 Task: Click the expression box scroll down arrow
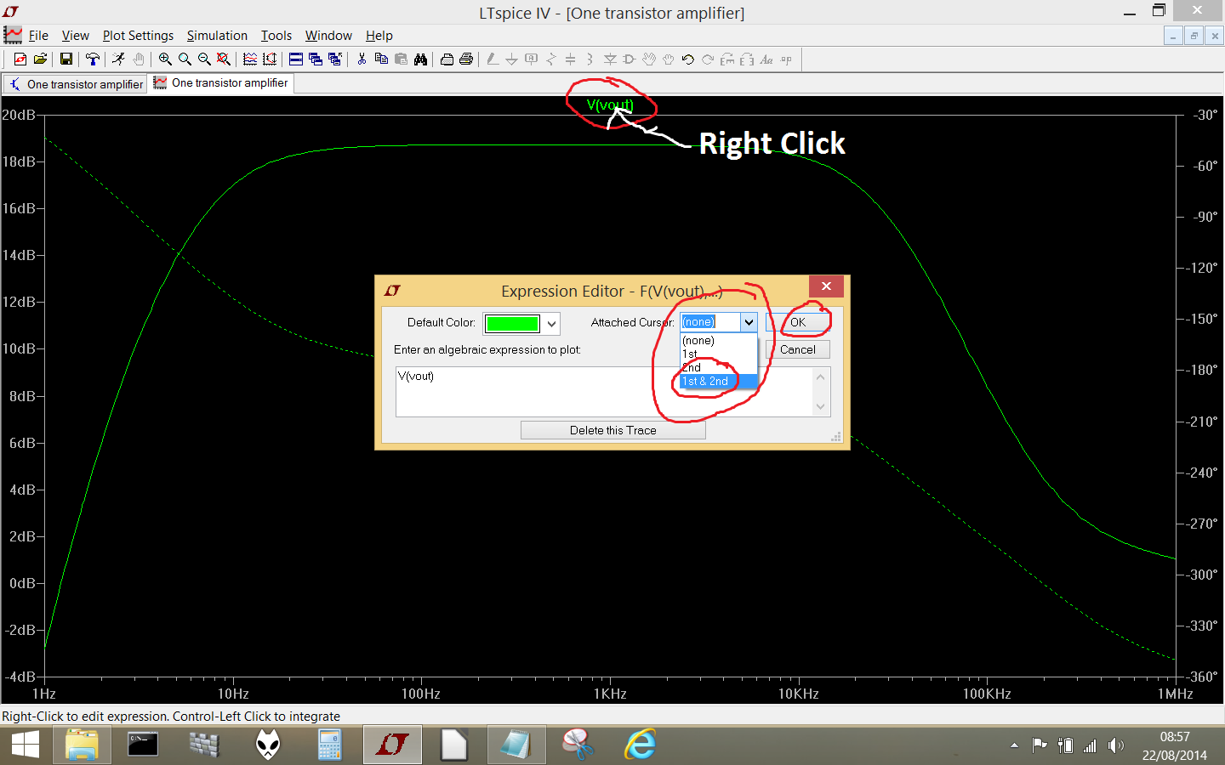[821, 406]
